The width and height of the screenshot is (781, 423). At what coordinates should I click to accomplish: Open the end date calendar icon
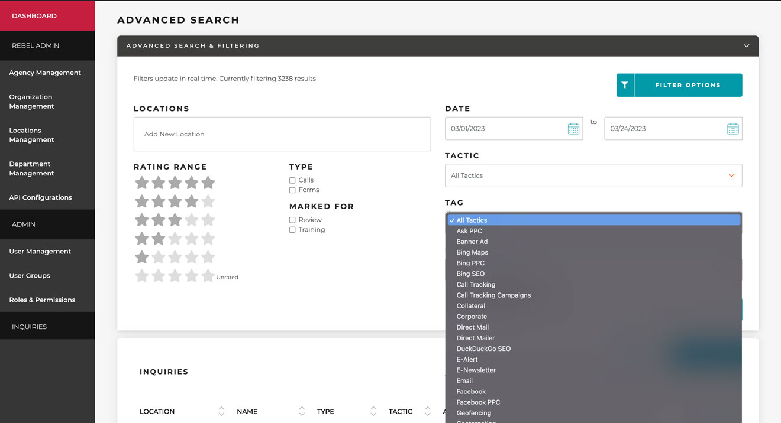click(732, 129)
